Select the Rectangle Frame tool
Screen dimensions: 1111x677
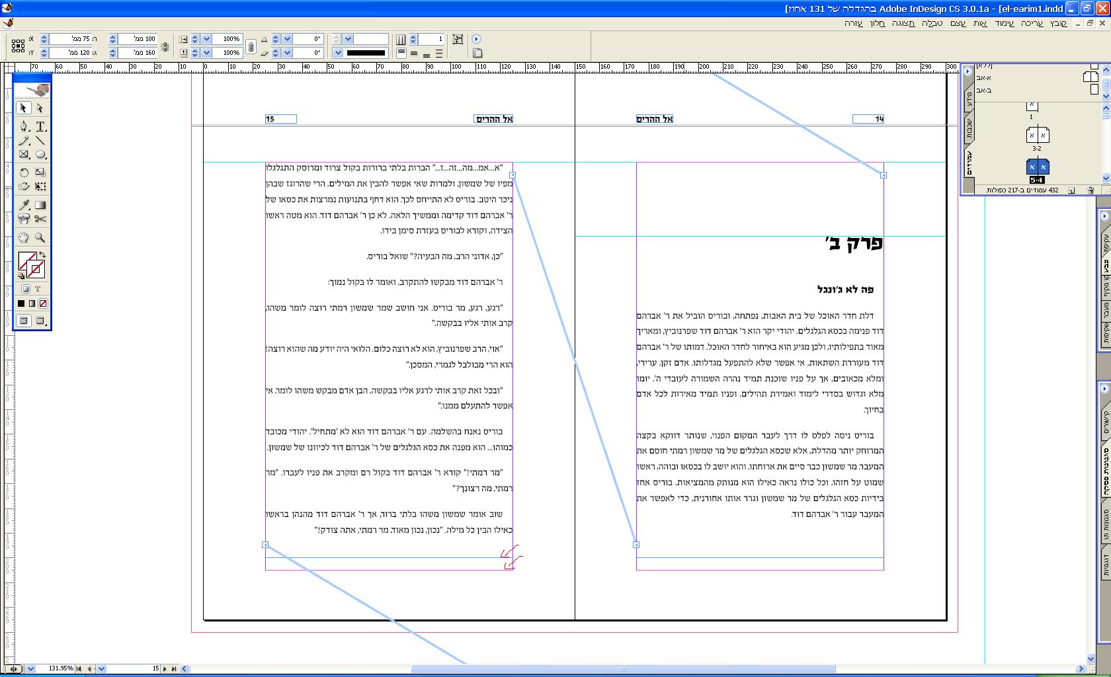tap(24, 155)
